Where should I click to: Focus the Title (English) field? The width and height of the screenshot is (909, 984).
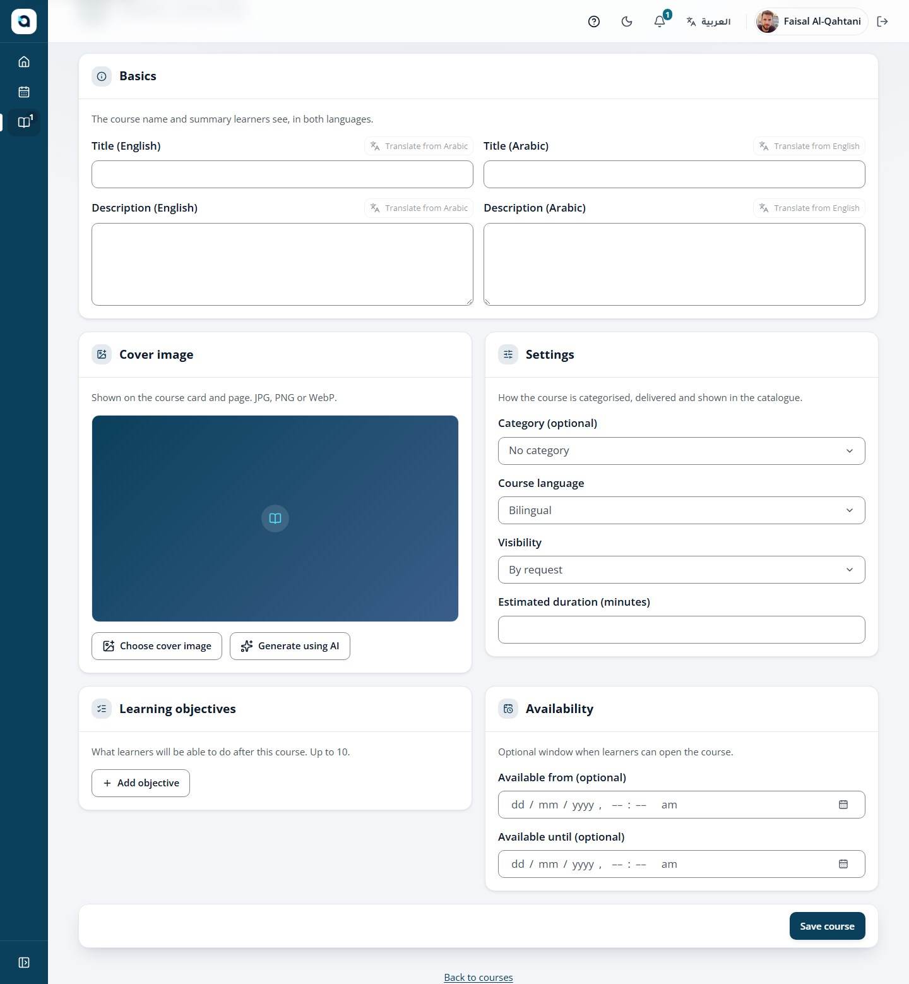(x=282, y=174)
